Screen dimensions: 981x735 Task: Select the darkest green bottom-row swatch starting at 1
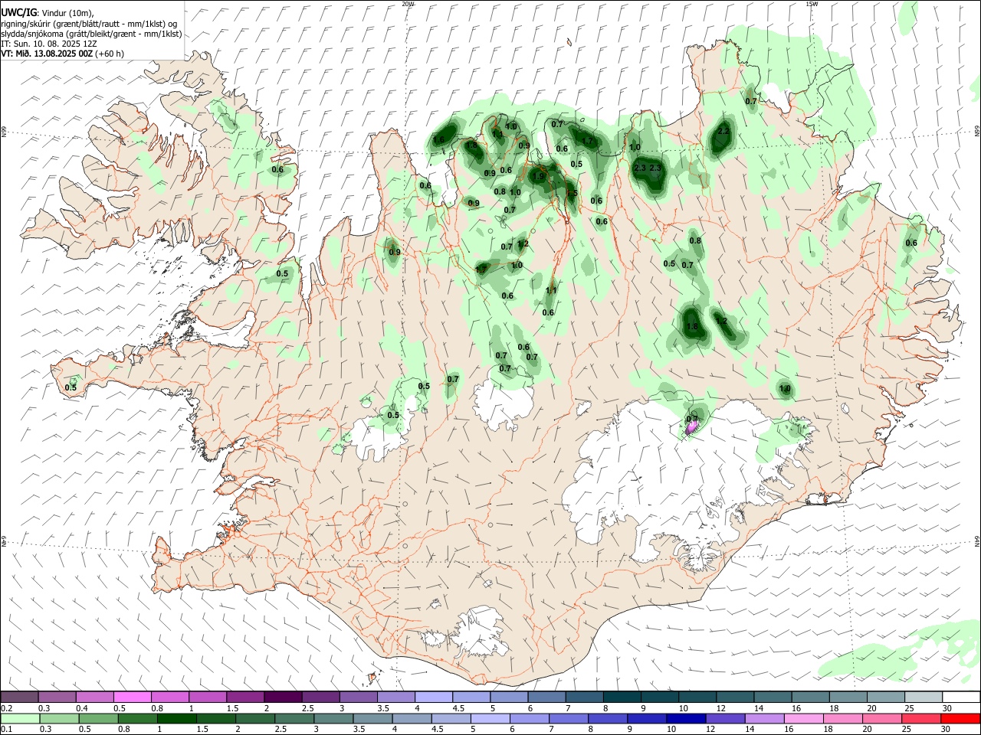(x=176, y=718)
